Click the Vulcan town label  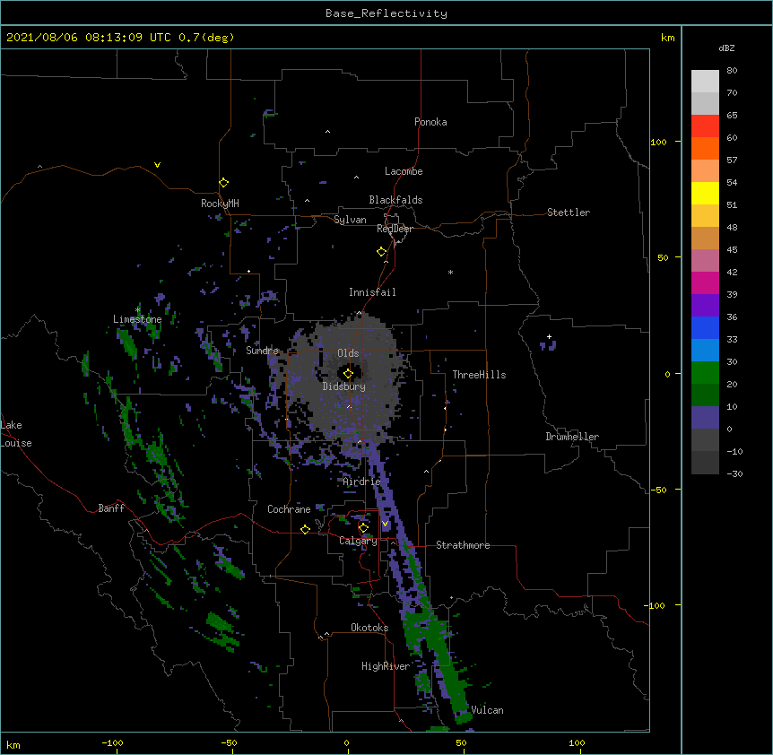[x=487, y=710]
